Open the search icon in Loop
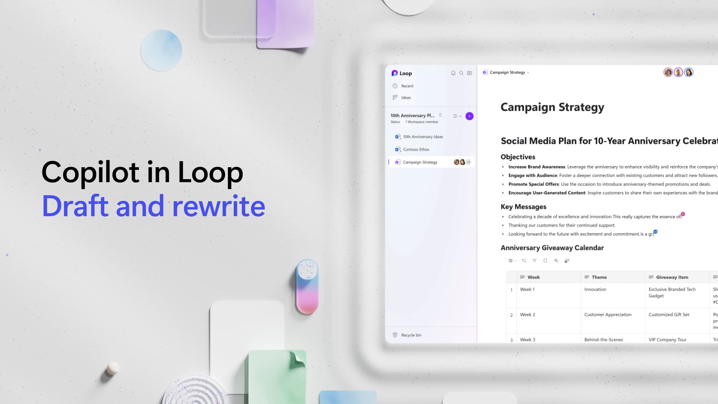718x404 pixels. [461, 73]
